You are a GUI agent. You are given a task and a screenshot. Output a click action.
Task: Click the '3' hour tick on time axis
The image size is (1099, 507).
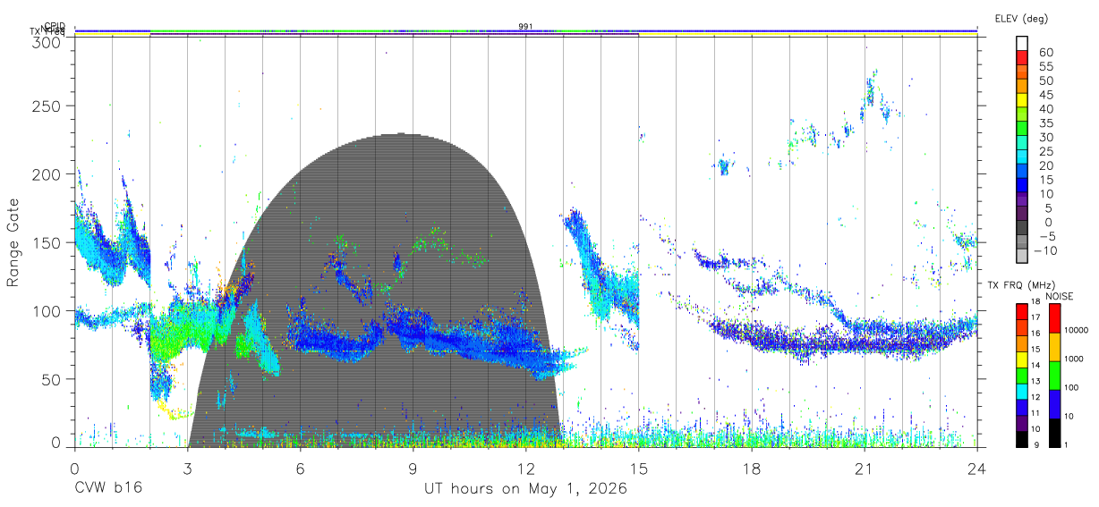[x=187, y=469]
